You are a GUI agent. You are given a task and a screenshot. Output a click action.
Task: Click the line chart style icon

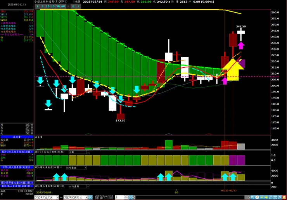[x=271, y=197]
